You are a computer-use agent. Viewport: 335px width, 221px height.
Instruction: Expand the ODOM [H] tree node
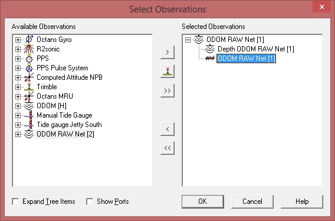click(18, 106)
